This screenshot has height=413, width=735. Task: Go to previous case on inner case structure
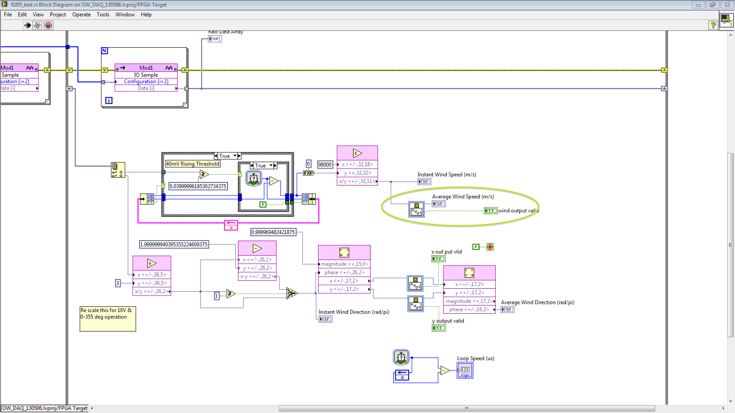point(252,166)
